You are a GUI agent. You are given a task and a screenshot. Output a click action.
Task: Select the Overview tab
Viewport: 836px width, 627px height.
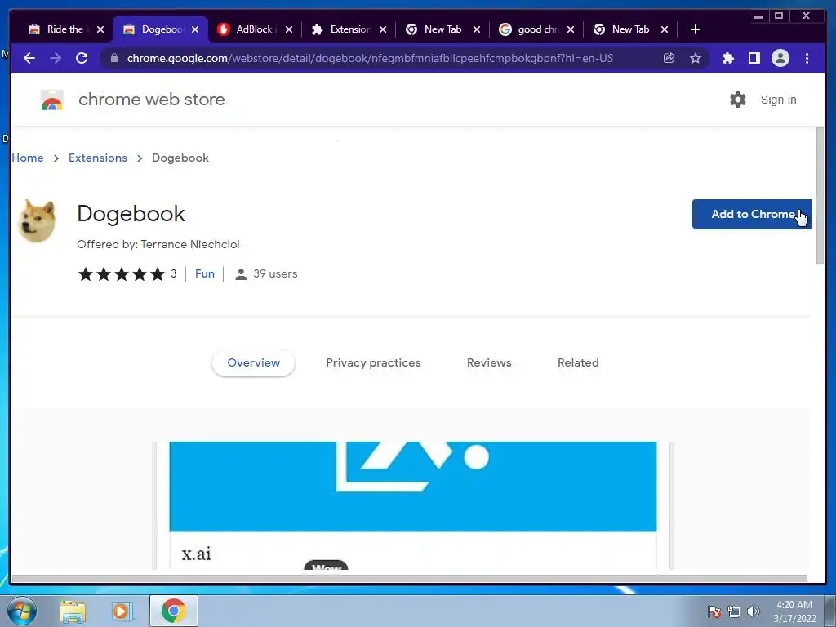(253, 363)
